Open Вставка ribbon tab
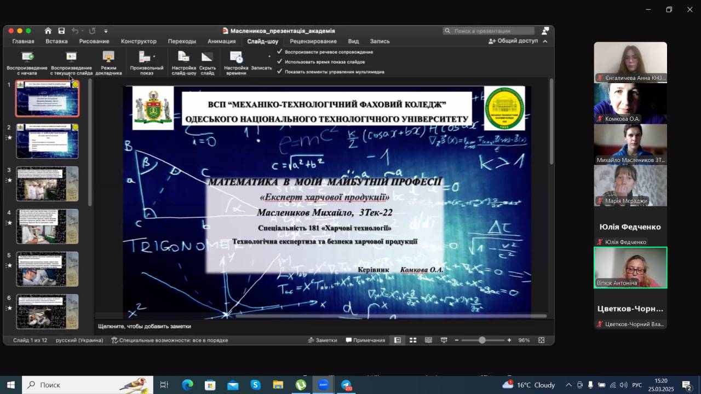Viewport: 701px width, 394px height. [x=56, y=41]
